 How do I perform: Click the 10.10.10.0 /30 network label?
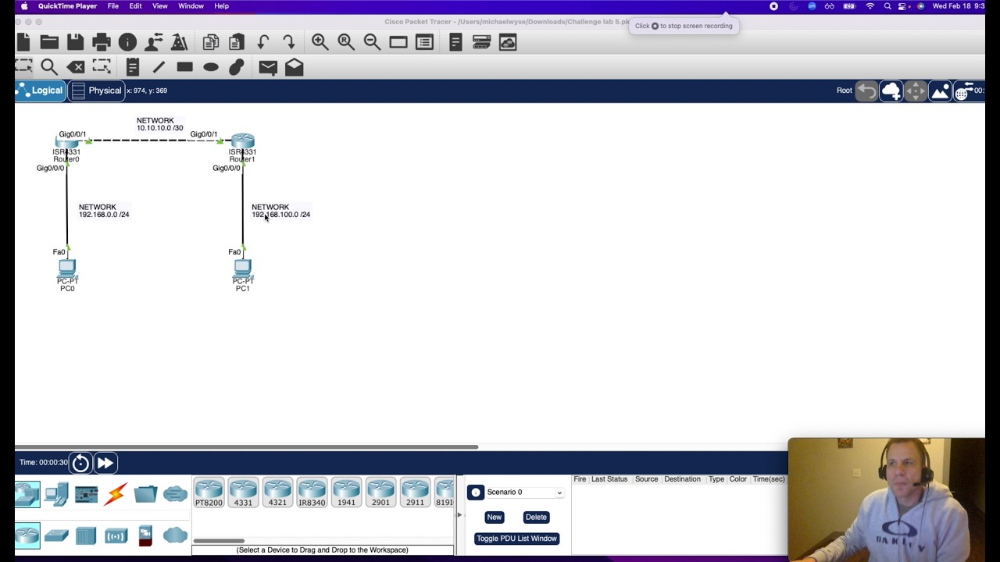pos(159,128)
